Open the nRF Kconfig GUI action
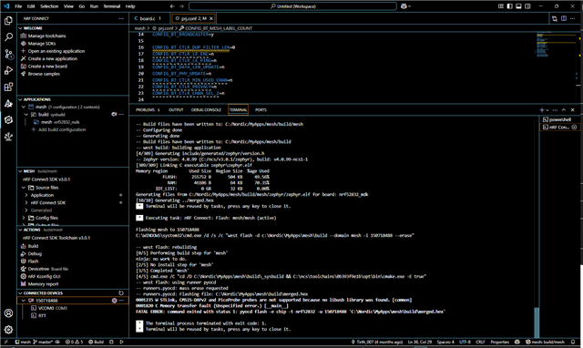This screenshot has height=348, width=583. tap(44, 277)
